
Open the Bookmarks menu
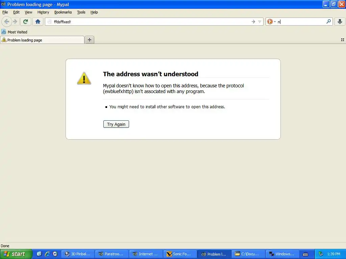[x=63, y=12]
